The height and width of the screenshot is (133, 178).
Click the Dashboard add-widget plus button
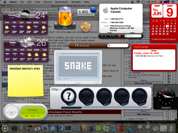click(5, 128)
